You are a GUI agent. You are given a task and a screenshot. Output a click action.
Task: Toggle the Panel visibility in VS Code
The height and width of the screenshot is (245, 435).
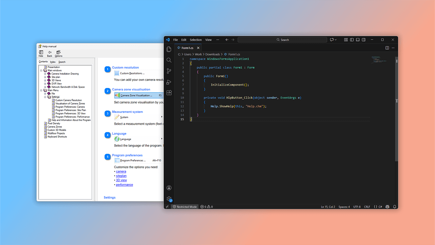[x=358, y=40]
